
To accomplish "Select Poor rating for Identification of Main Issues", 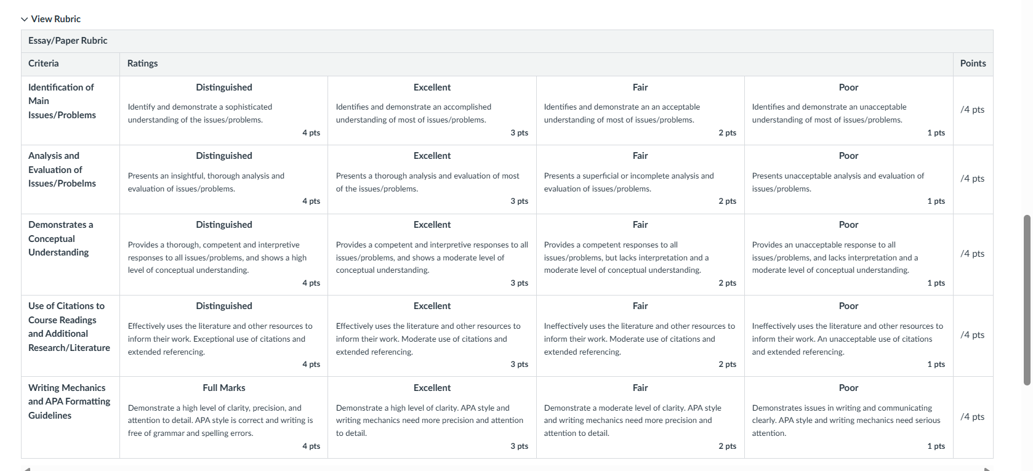I will click(x=848, y=111).
